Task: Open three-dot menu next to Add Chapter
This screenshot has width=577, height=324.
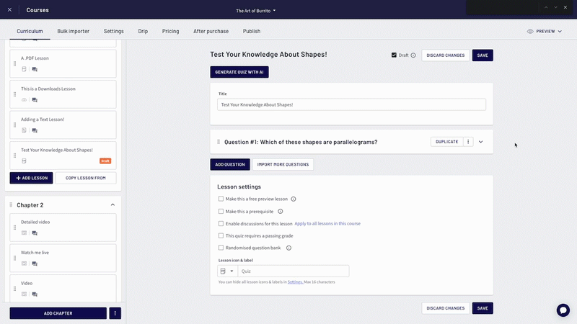Action: pos(115,313)
